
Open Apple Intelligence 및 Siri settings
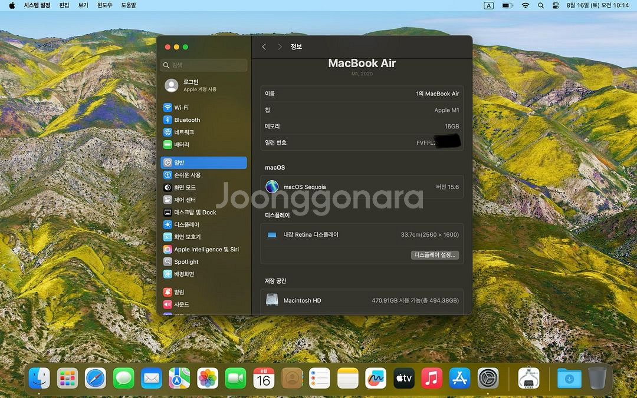point(203,249)
